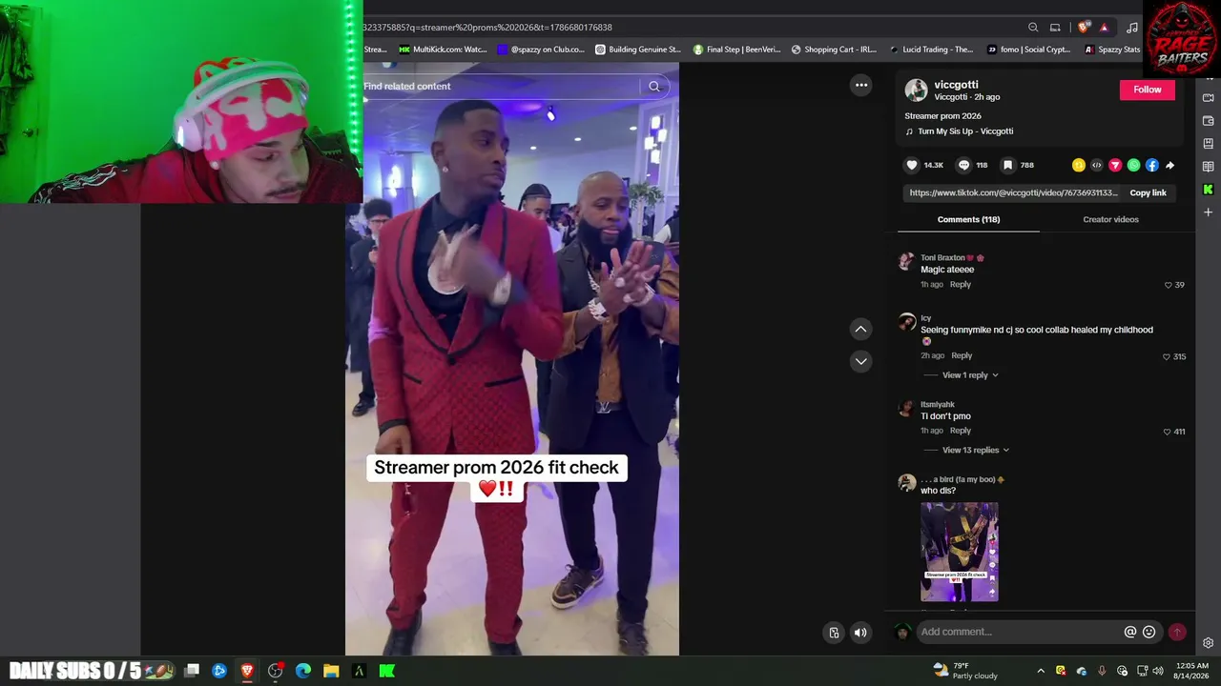The image size is (1221, 686).
Task: Open the Brave Shields icon
Action: (x=1084, y=28)
